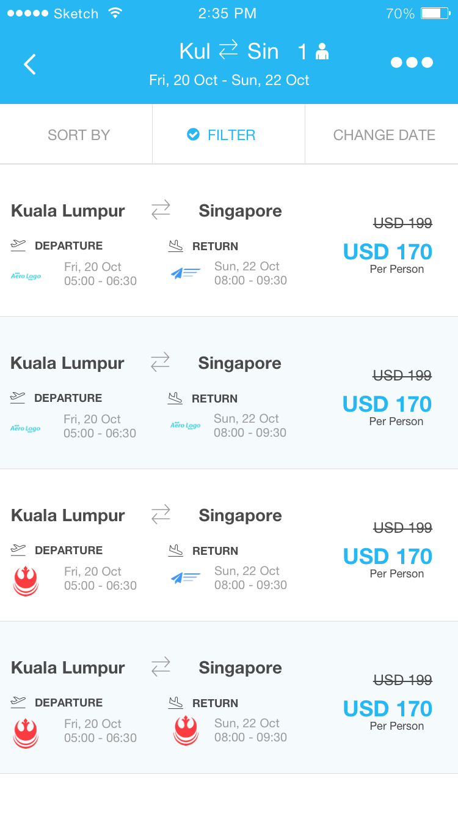Tap the red return airline logo in fourth flight
The image size is (458, 816).
pyautogui.click(x=186, y=730)
